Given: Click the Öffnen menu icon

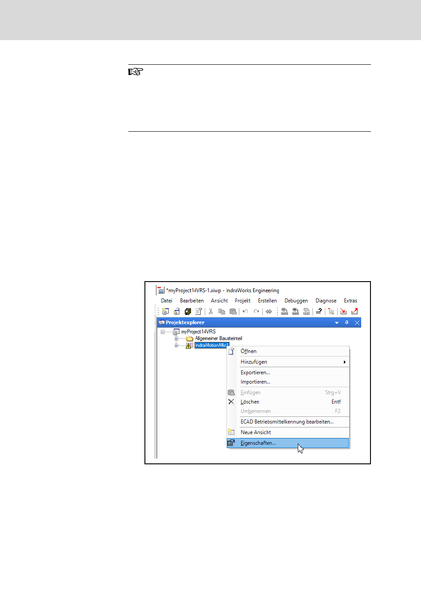Looking at the screenshot, I should (x=231, y=351).
